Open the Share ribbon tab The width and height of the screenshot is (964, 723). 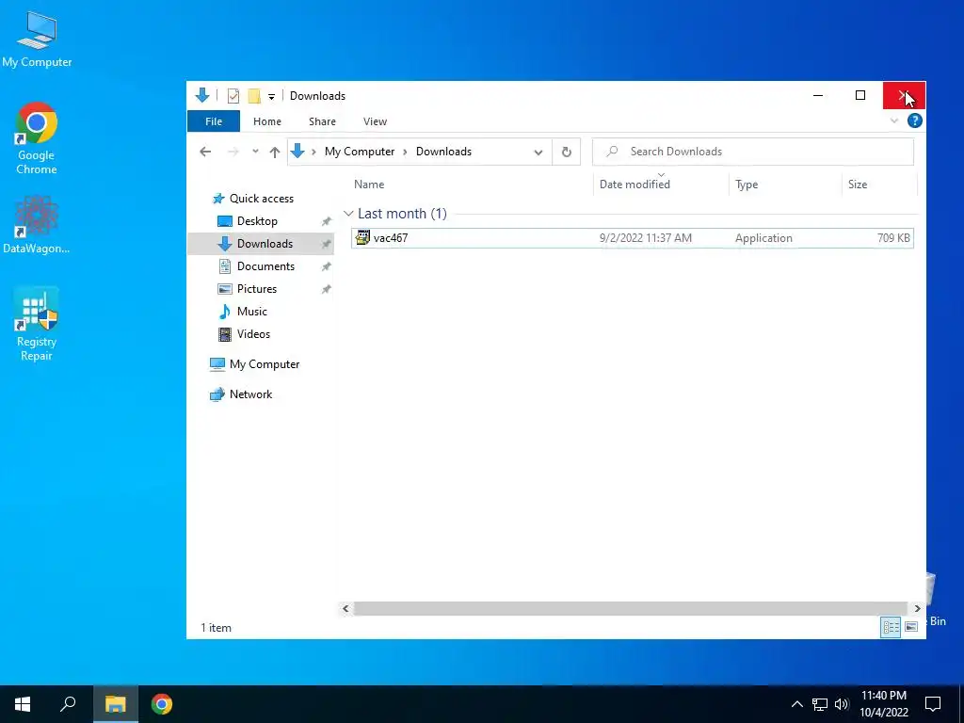coord(322,121)
